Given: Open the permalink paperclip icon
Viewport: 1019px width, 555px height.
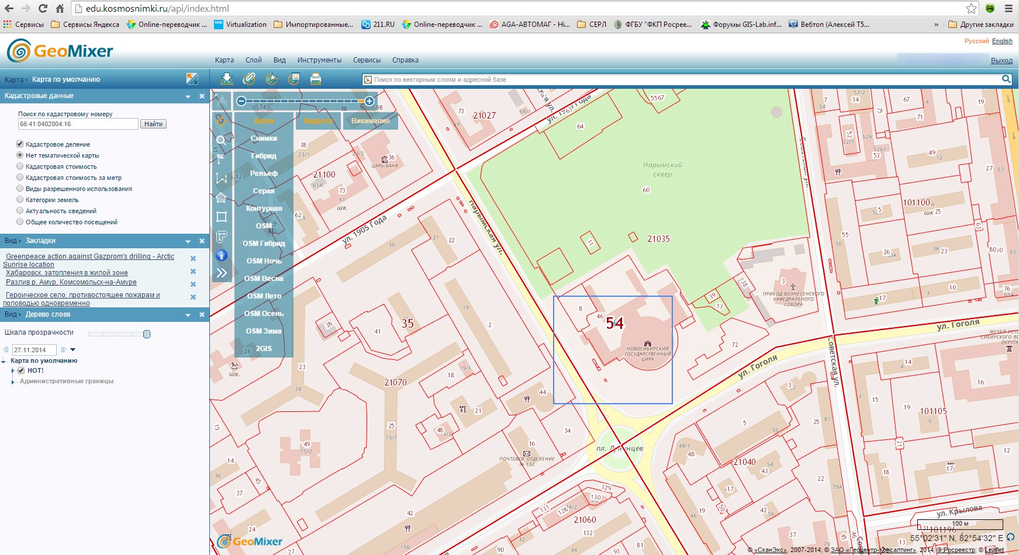Looking at the screenshot, I should click(x=249, y=79).
